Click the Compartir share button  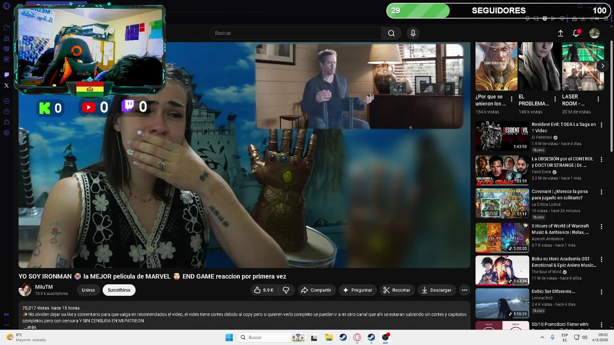(316, 290)
